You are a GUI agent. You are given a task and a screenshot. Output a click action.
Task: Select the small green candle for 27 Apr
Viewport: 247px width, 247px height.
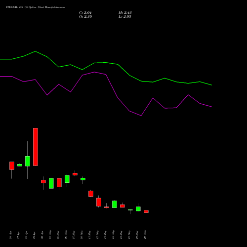coord(20,165)
